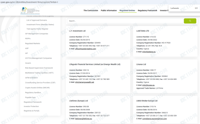
Task: Open Investment Firms (Member States)
Action: point(40,25)
